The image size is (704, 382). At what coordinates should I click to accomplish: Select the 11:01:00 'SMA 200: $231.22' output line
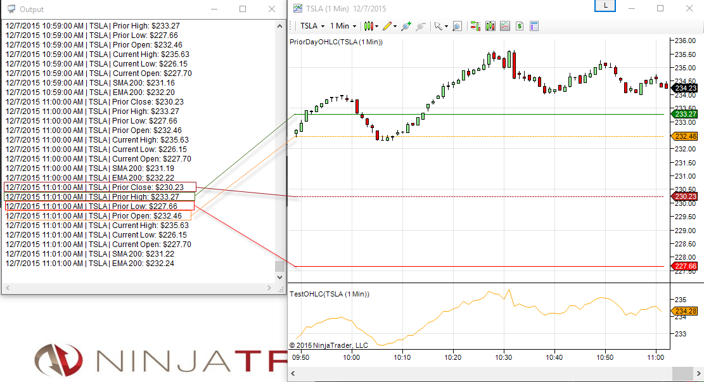[x=90, y=254]
